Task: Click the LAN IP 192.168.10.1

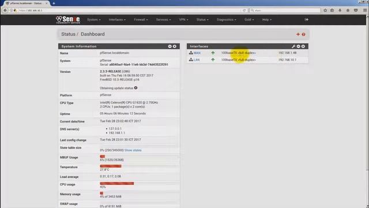Action: (x=287, y=60)
